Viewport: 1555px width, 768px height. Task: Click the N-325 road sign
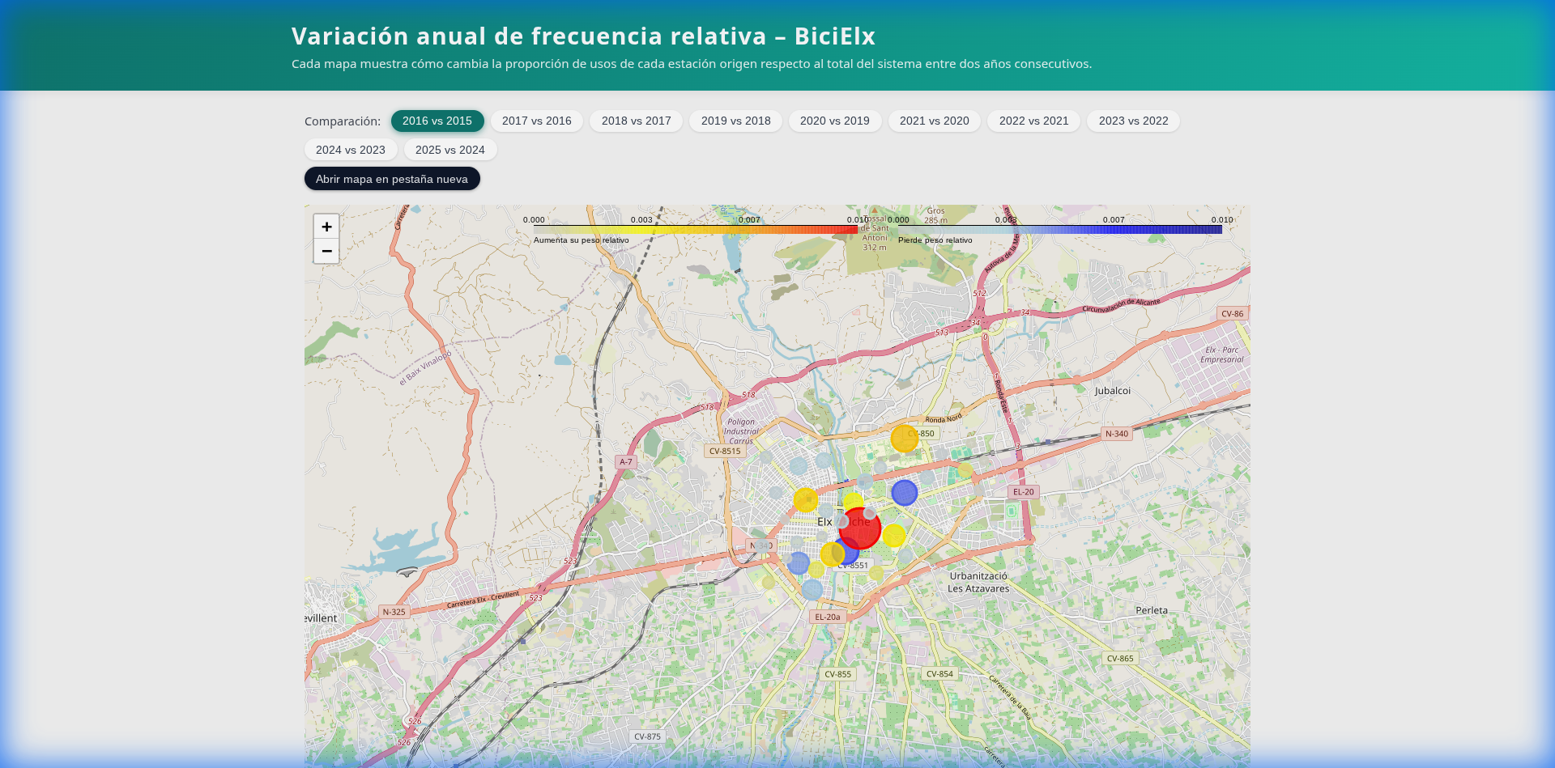click(394, 612)
